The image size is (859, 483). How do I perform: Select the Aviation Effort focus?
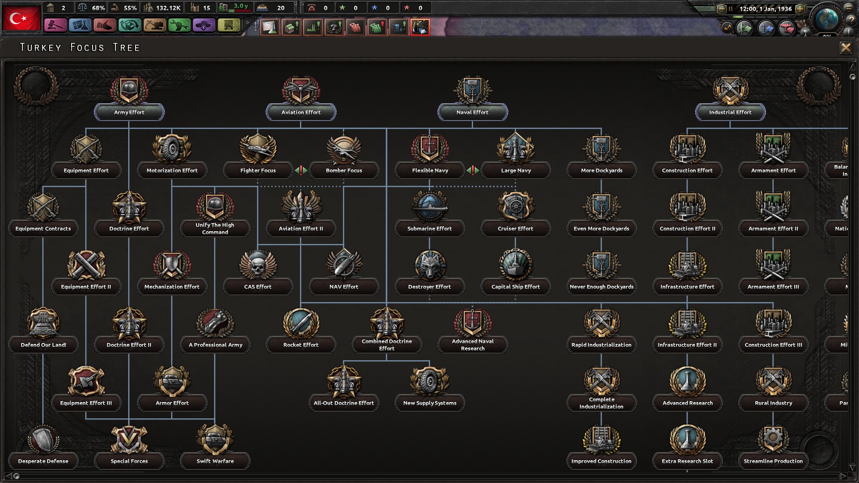pos(301,98)
